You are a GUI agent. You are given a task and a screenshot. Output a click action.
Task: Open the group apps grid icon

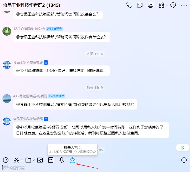pyautogui.click(x=161, y=5)
